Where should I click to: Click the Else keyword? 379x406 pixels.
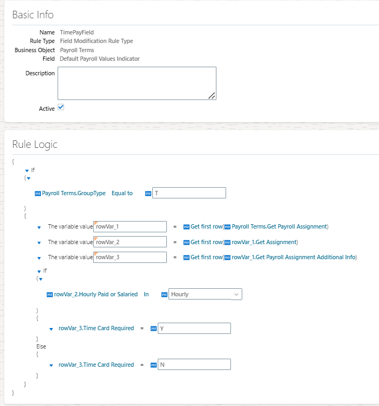41,346
